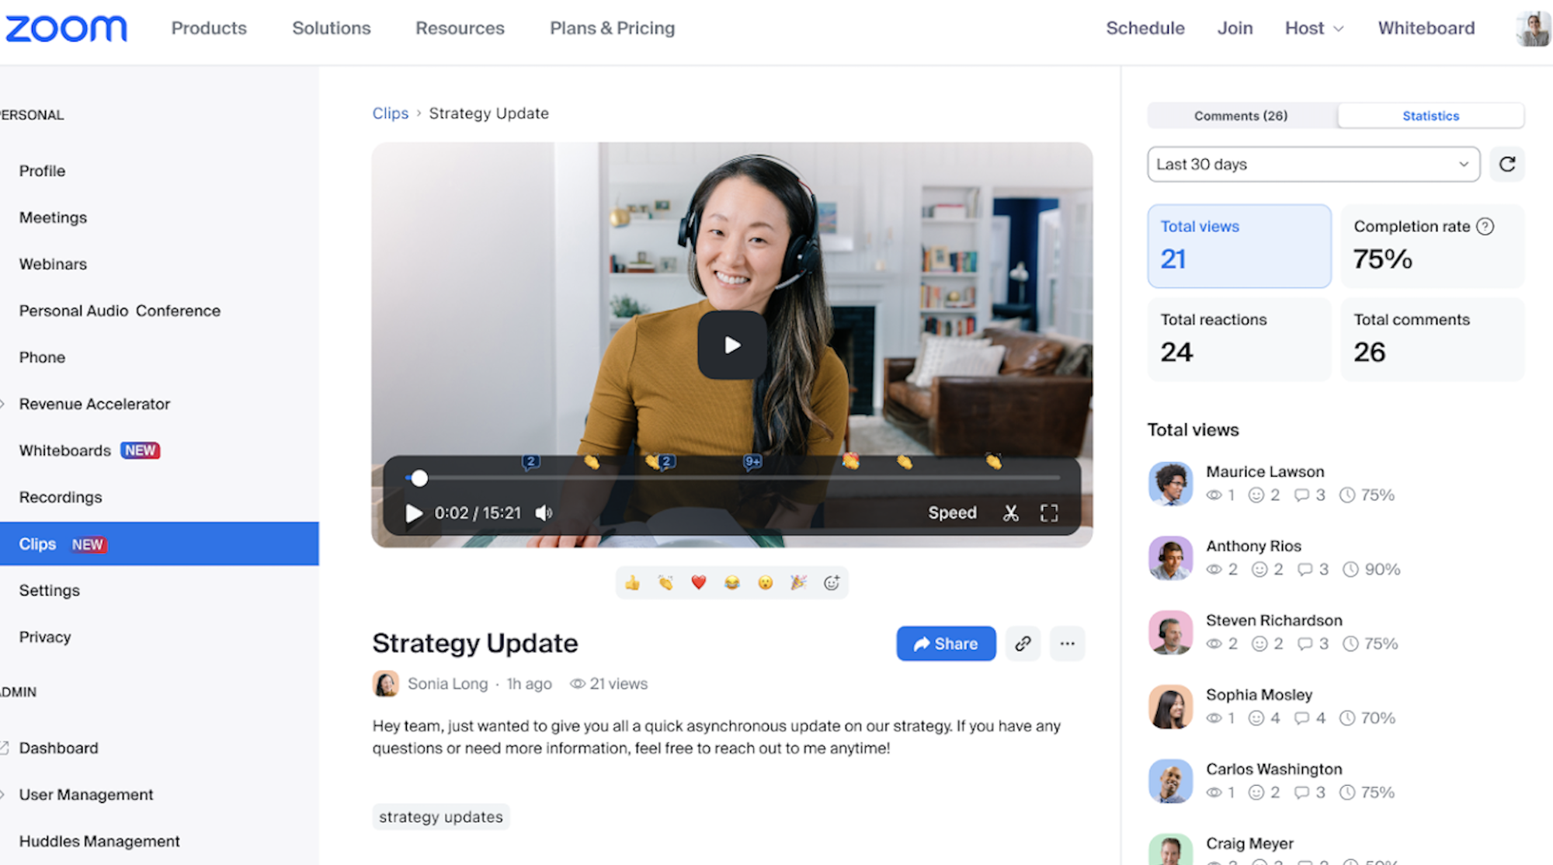This screenshot has width=1553, height=865.
Task: Enter fullscreen mode on the video
Action: coord(1049,513)
